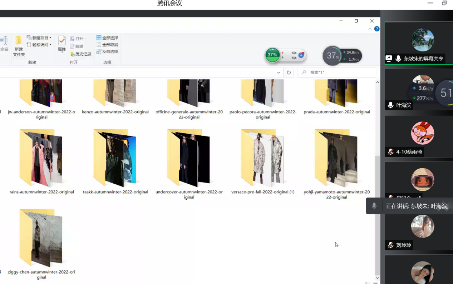Click Invert Selection (反向选择)

tap(107, 51)
